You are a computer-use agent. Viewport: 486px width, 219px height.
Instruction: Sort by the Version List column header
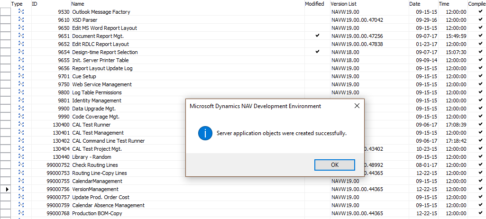pos(343,4)
